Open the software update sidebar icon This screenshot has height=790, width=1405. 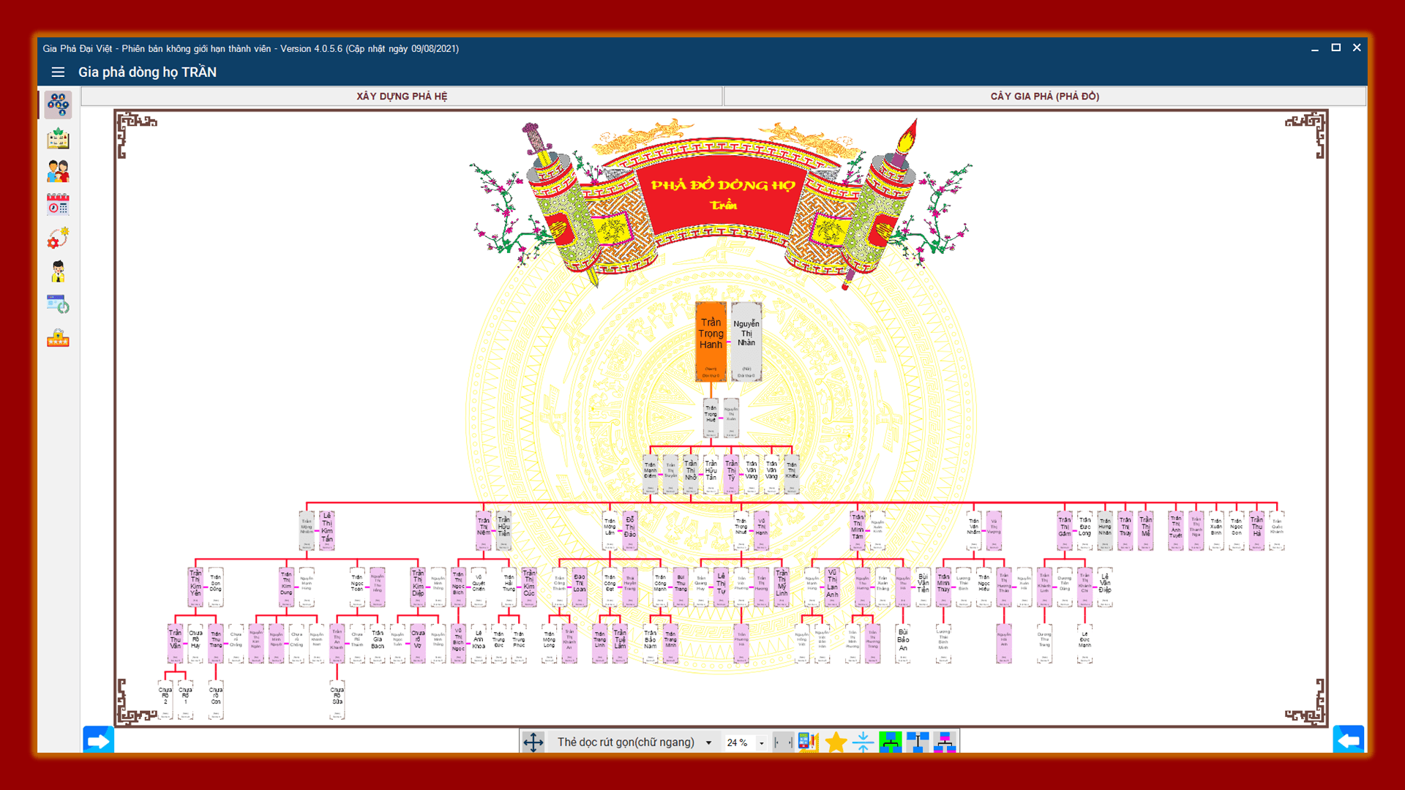pyautogui.click(x=58, y=304)
